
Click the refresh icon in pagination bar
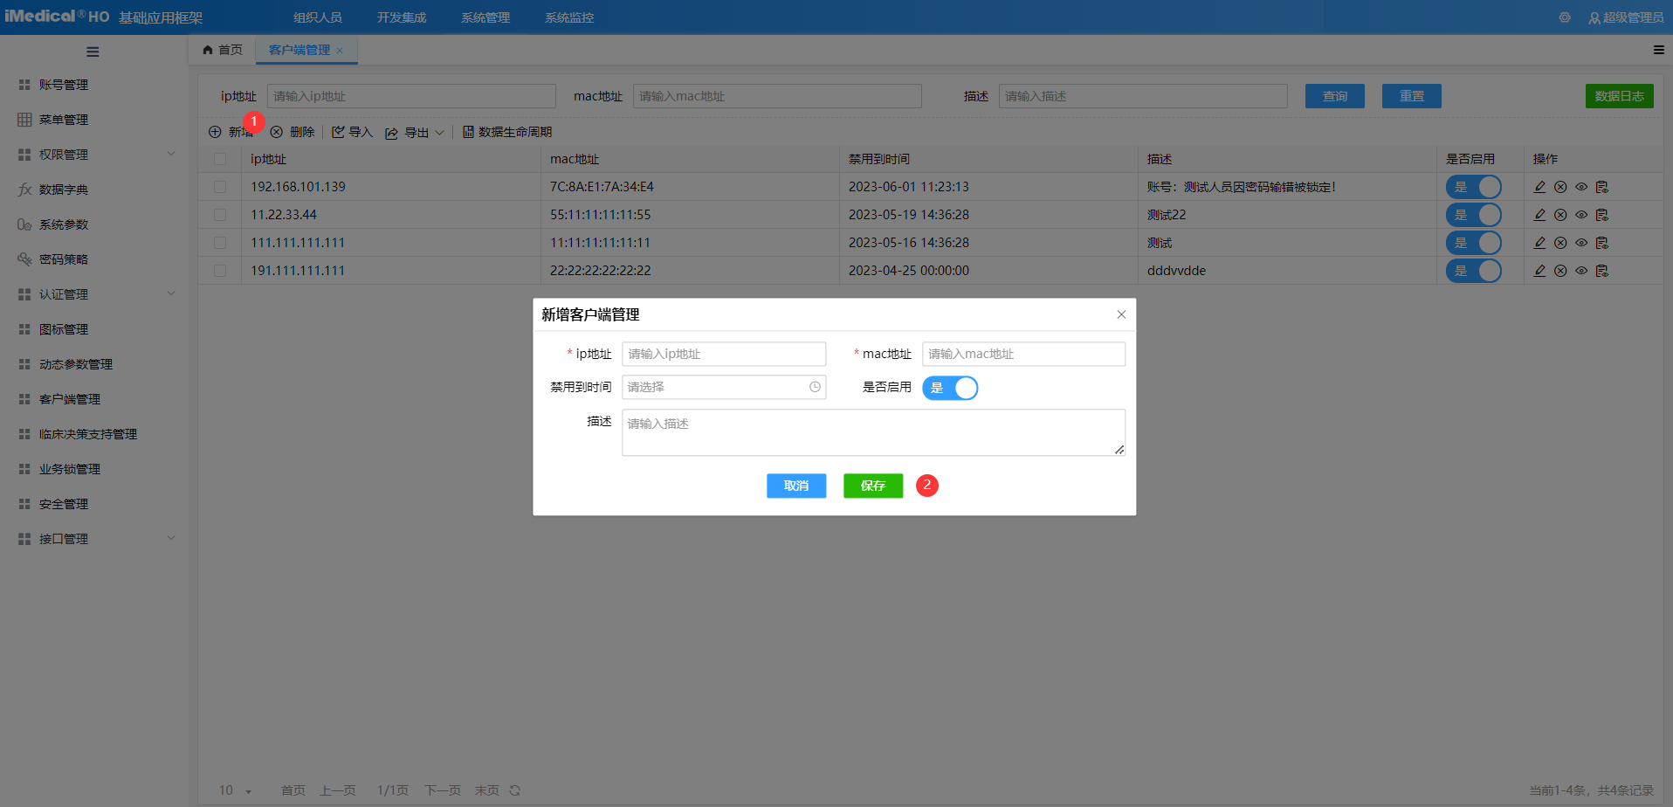(x=515, y=790)
